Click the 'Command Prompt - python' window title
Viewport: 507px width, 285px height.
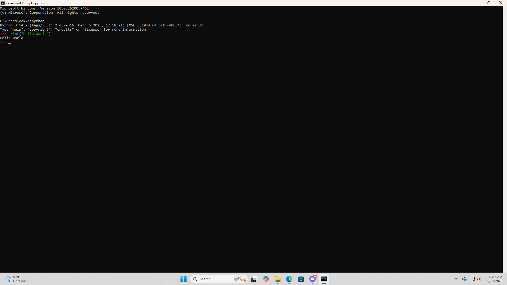click(26, 3)
